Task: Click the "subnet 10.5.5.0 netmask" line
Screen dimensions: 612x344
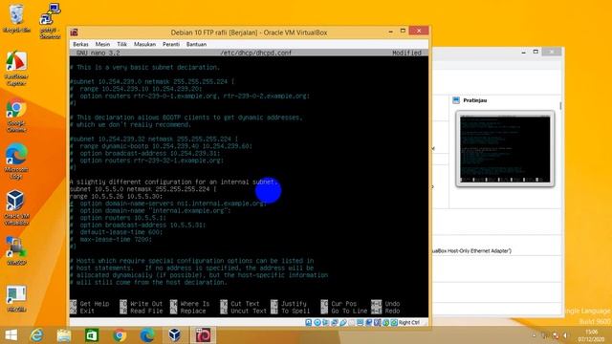Action: 143,189
